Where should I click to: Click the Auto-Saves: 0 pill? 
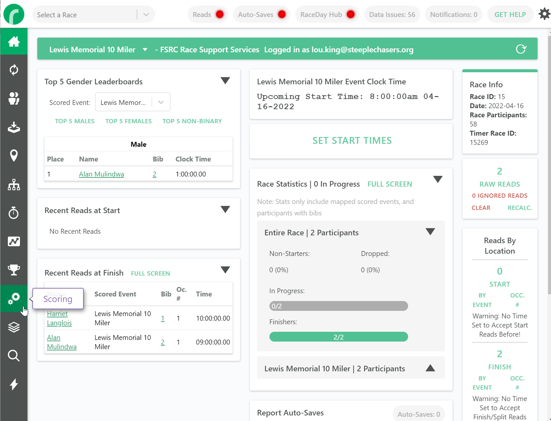click(419, 414)
